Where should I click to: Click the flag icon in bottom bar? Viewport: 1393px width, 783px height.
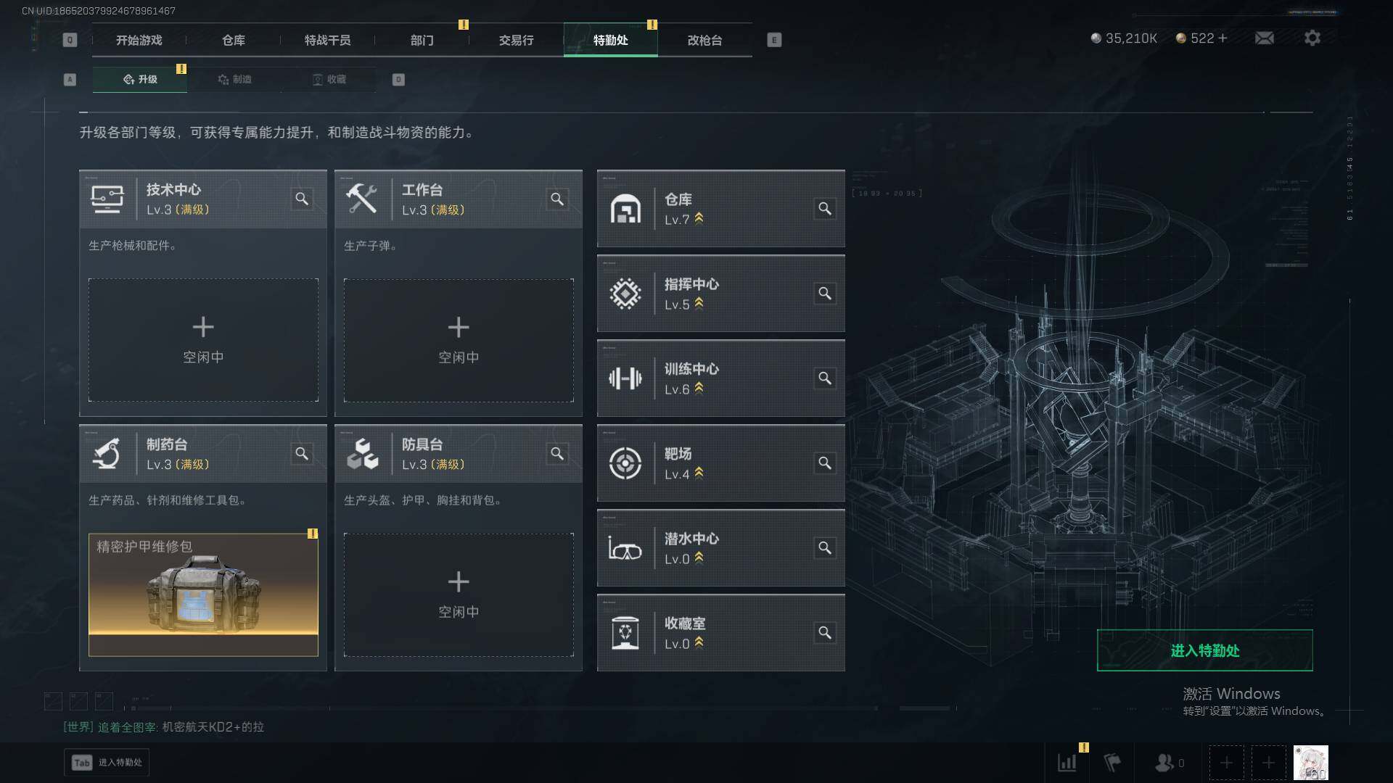(x=1112, y=763)
